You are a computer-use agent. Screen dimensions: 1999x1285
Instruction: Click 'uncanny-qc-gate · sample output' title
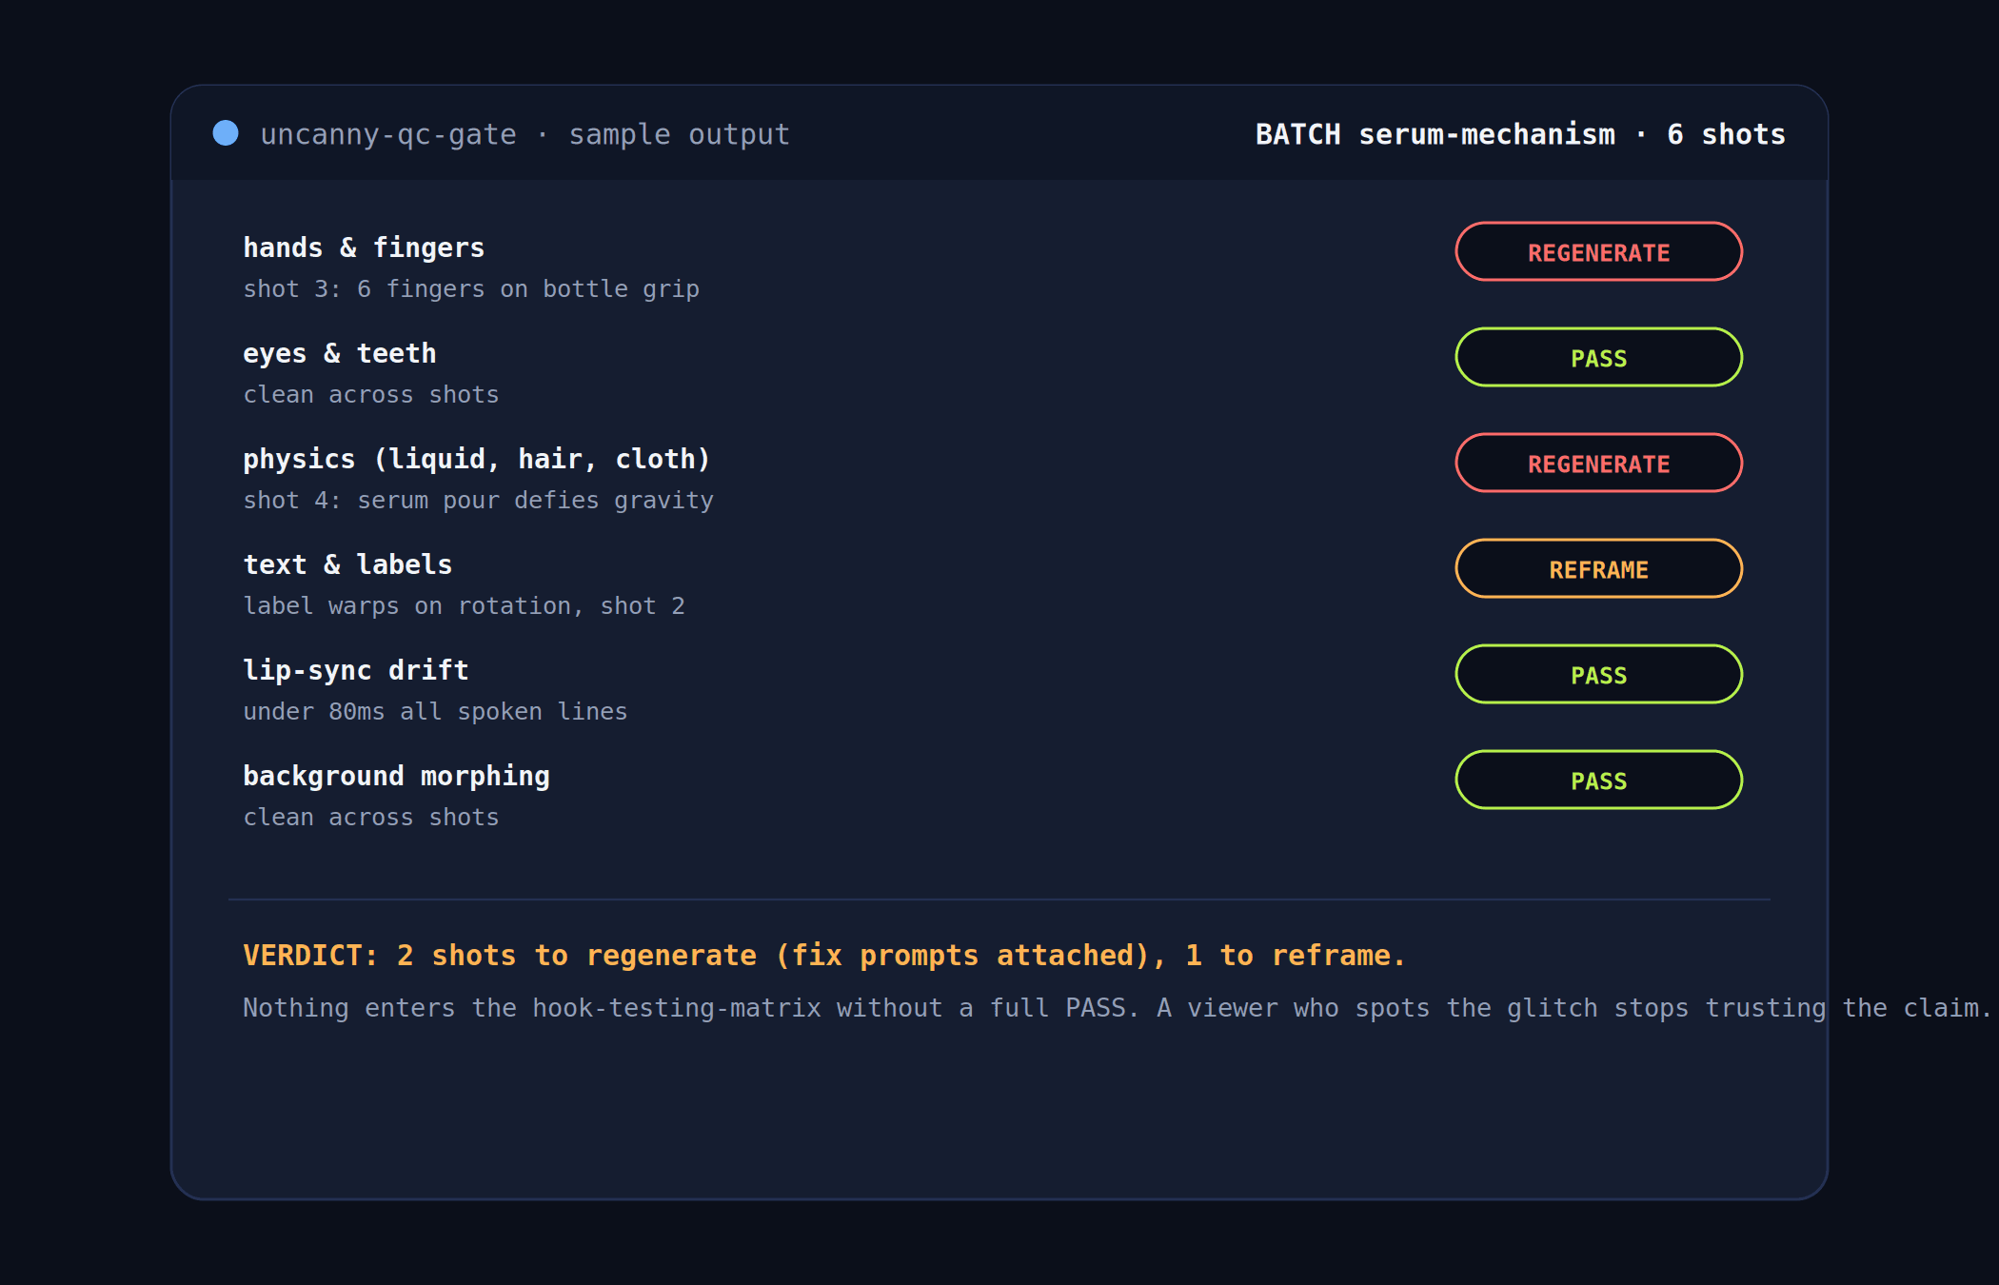[525, 134]
